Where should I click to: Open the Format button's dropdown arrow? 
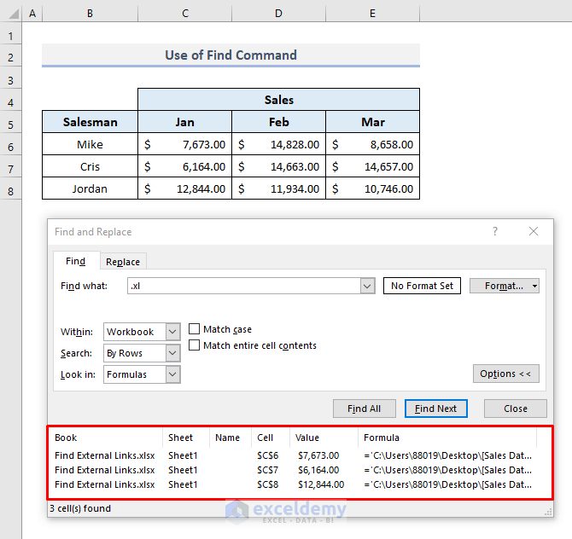pos(534,286)
